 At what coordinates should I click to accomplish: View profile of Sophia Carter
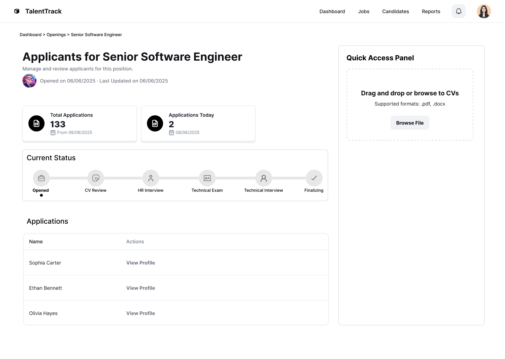pos(141,263)
